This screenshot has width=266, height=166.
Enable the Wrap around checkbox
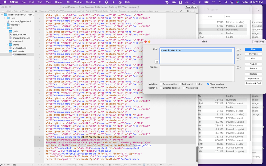tap(184, 88)
